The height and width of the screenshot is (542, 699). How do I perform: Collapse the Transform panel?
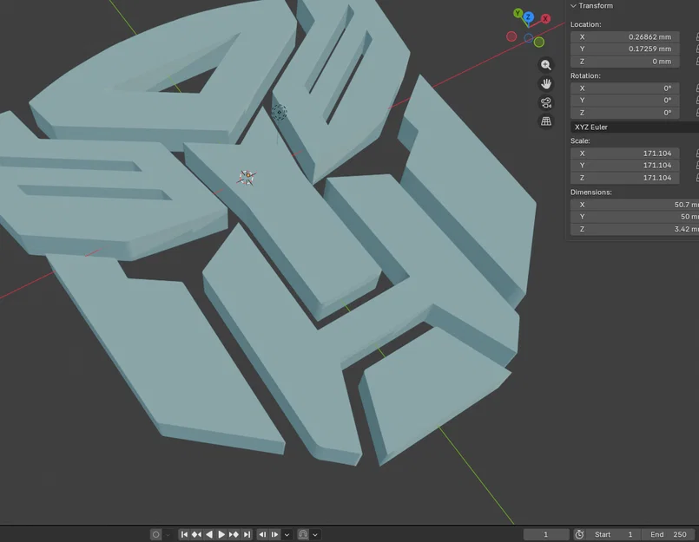(574, 6)
